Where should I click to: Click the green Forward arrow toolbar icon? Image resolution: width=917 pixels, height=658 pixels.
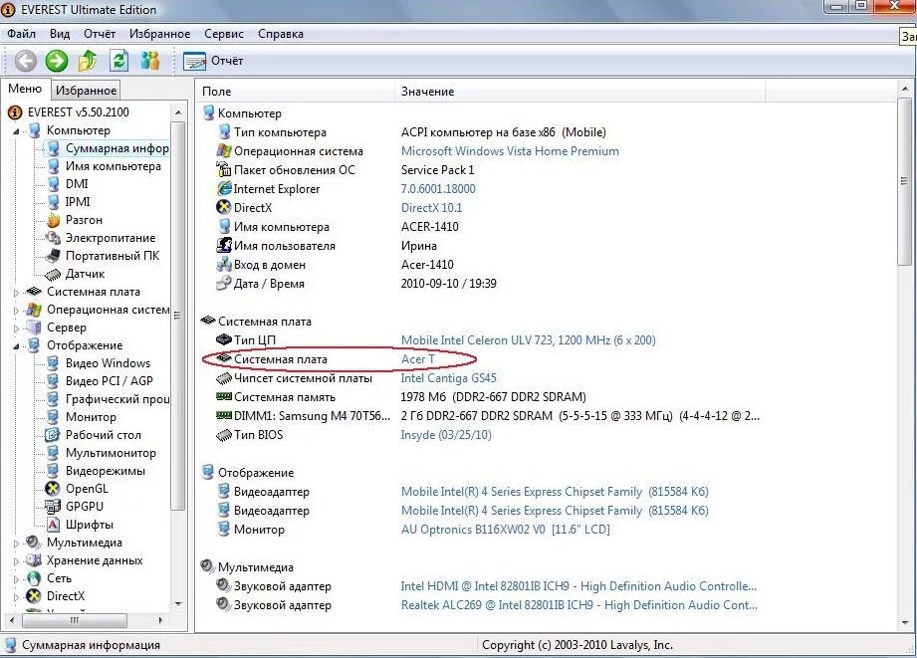pos(57,61)
